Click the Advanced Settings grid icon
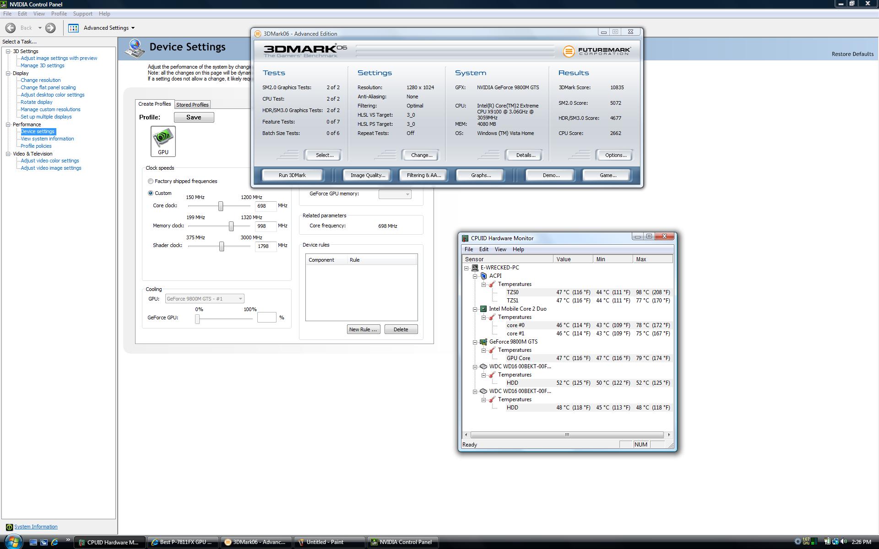This screenshot has width=879, height=549. click(73, 28)
